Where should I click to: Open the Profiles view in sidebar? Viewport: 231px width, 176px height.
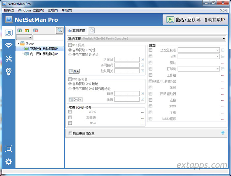click(9, 33)
